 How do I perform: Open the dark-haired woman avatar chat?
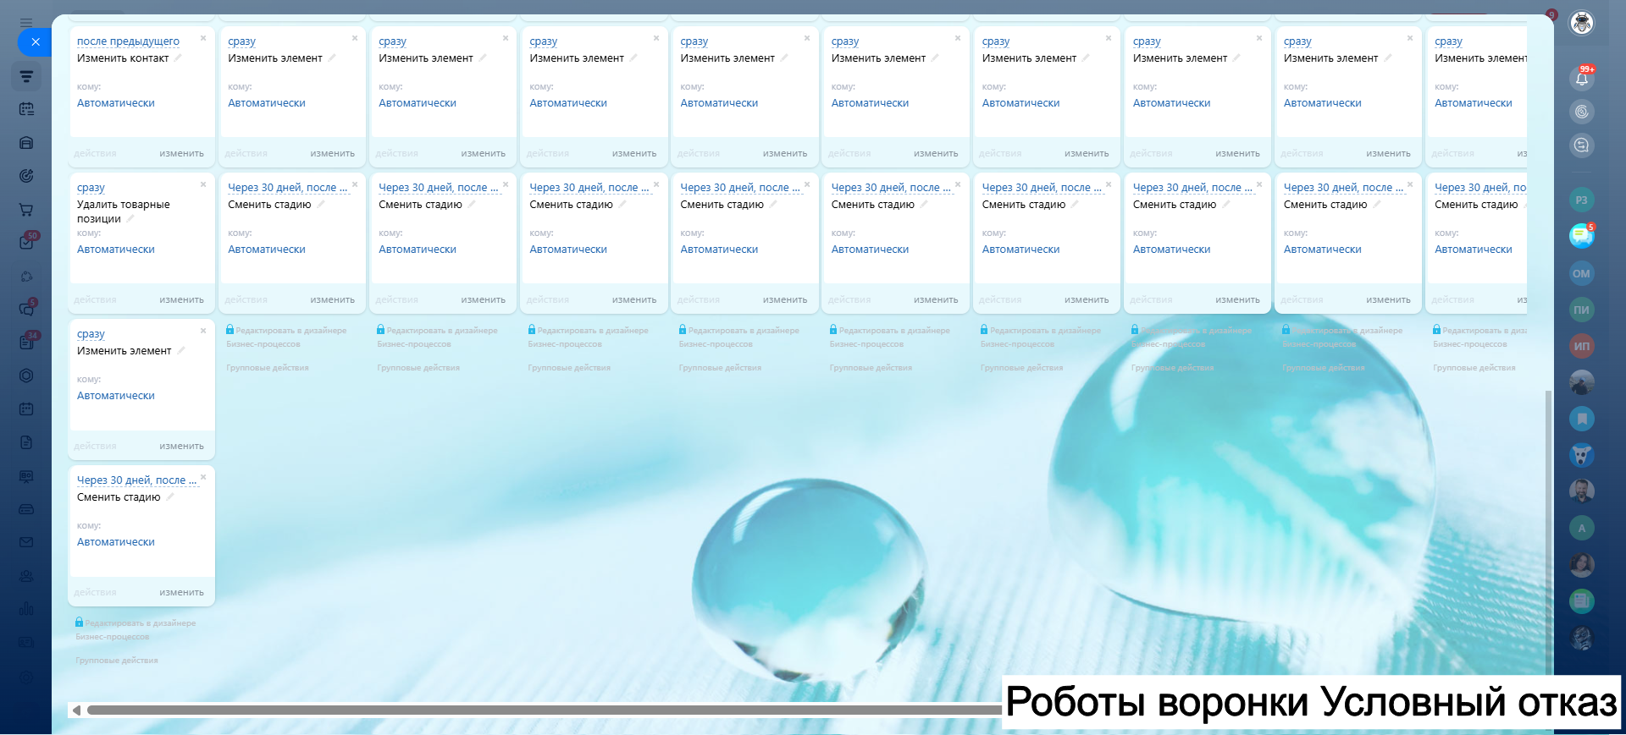1581,565
